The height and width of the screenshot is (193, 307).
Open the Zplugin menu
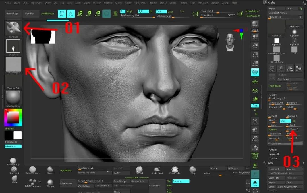click(x=215, y=3)
